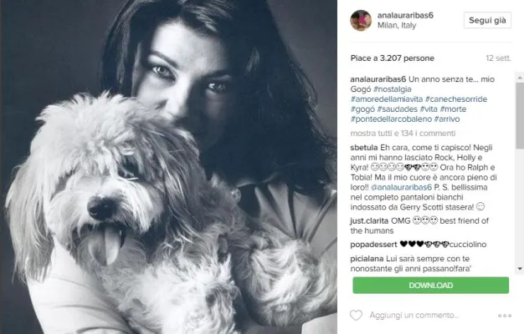
Task: Click the Aggiungi un commento field
Action: [414, 315]
